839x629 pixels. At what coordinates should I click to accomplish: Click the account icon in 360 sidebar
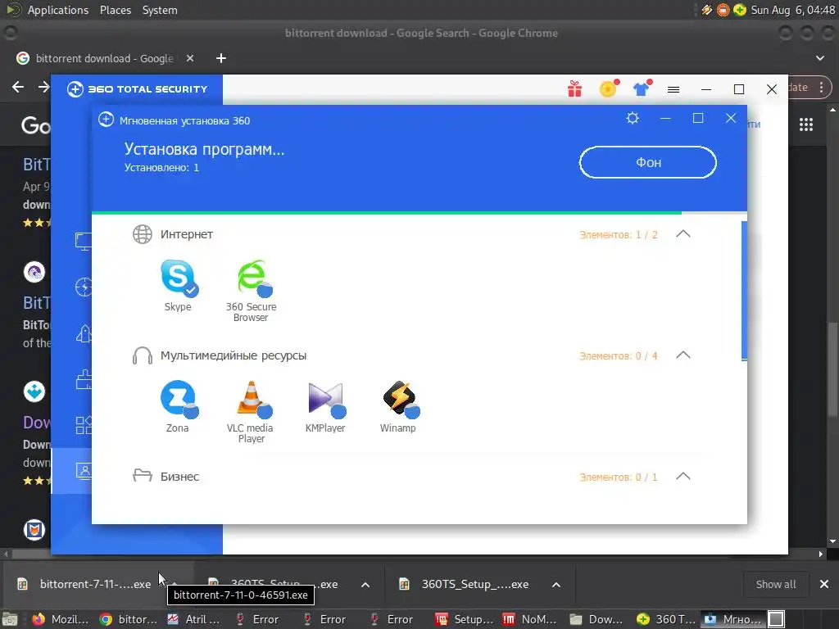(x=84, y=471)
